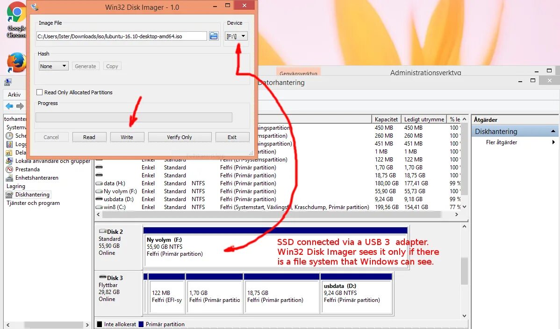This screenshot has width=560, height=329.
Task: Click the disk map vertical scrollbar
Action: click(x=464, y=271)
